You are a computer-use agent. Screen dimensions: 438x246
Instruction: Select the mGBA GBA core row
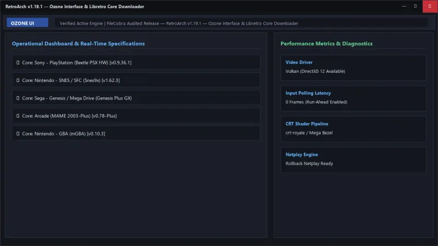click(x=136, y=133)
